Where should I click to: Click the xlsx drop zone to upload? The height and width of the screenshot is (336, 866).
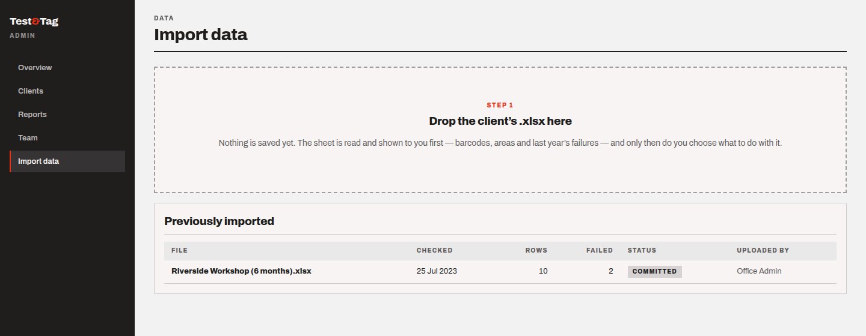500,130
